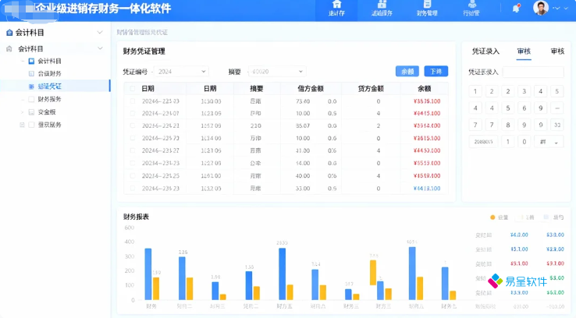Select the underlined 审核 tab

[x=524, y=51]
